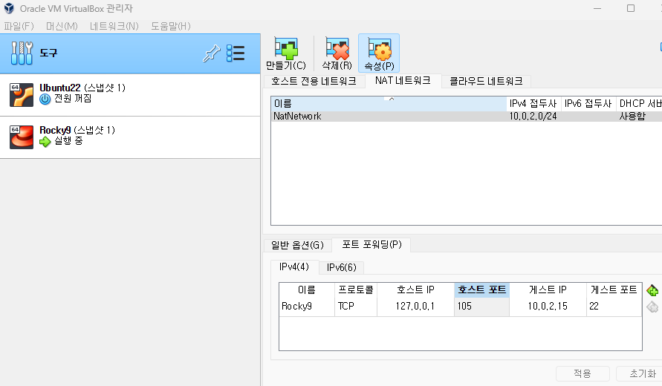Switch to Host-only Networks (호스트 전용 네트워크) tab
Image resolution: width=662 pixels, height=386 pixels.
[x=314, y=81]
